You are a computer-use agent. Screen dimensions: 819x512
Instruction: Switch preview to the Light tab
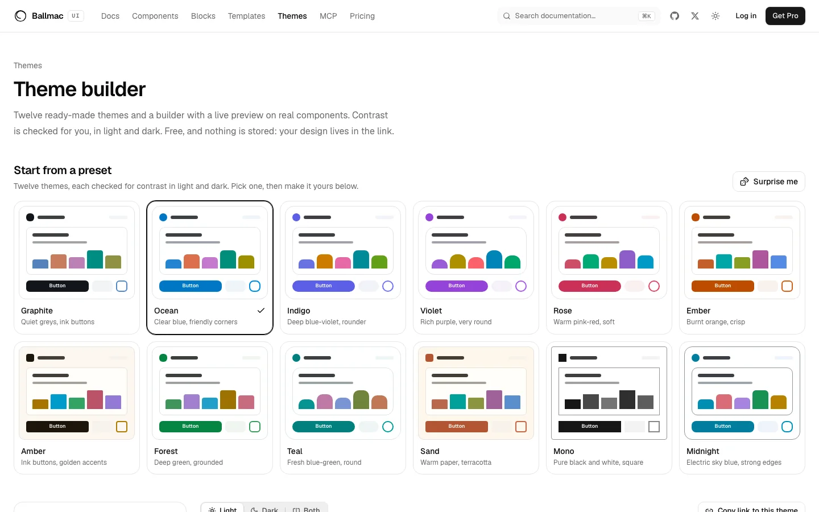click(x=223, y=508)
